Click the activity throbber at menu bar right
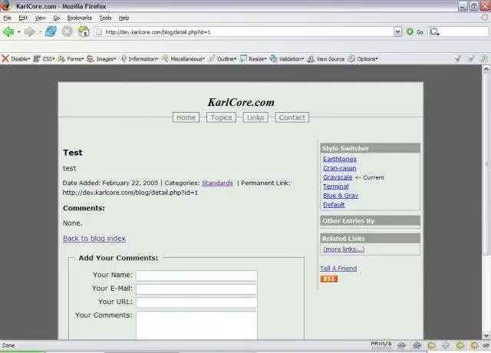Viewport: 491px width, 353px height. (x=484, y=18)
